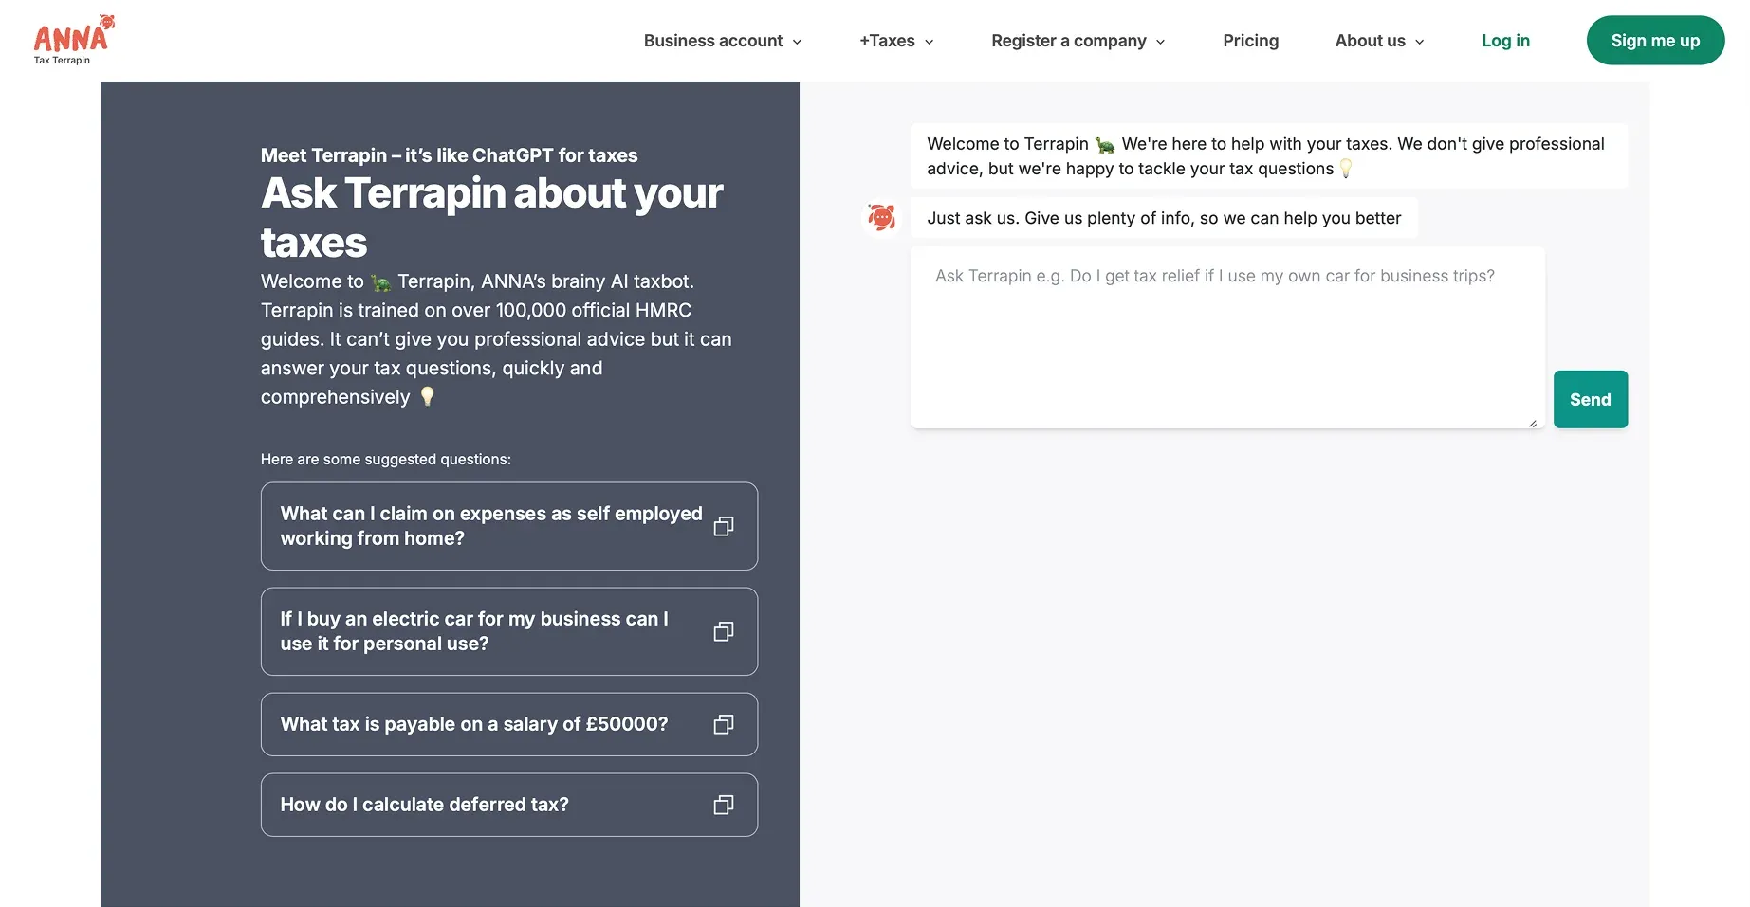Open the Register a company menu
The width and height of the screenshot is (1750, 907).
(x=1078, y=41)
